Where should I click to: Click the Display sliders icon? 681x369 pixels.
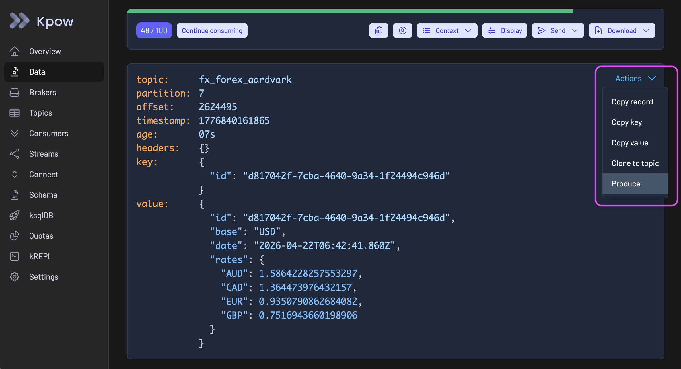[x=492, y=30]
